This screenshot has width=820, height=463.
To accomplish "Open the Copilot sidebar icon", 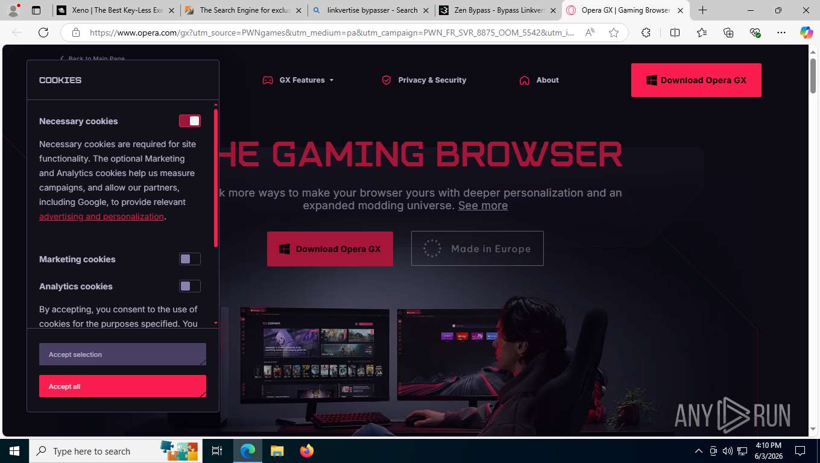I will (x=806, y=33).
